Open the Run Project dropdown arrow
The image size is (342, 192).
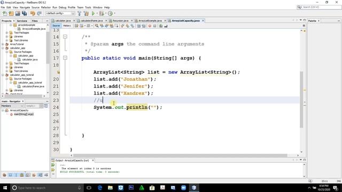[97, 13]
